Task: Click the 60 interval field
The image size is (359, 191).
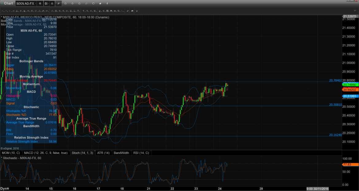Action: (x=46, y=3)
